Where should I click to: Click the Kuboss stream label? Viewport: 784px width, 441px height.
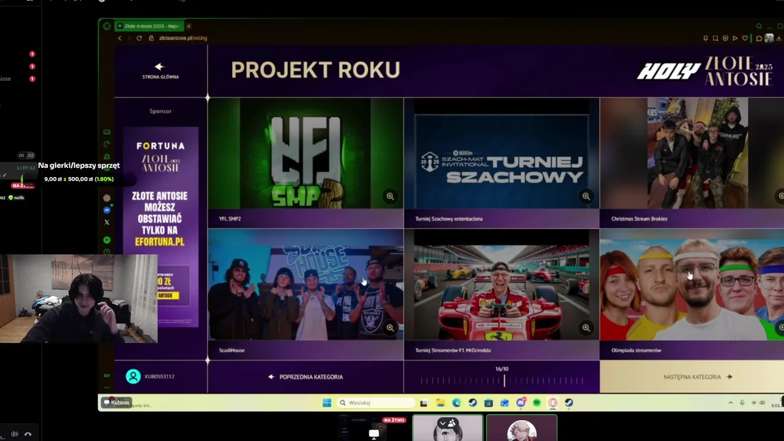tap(116, 402)
